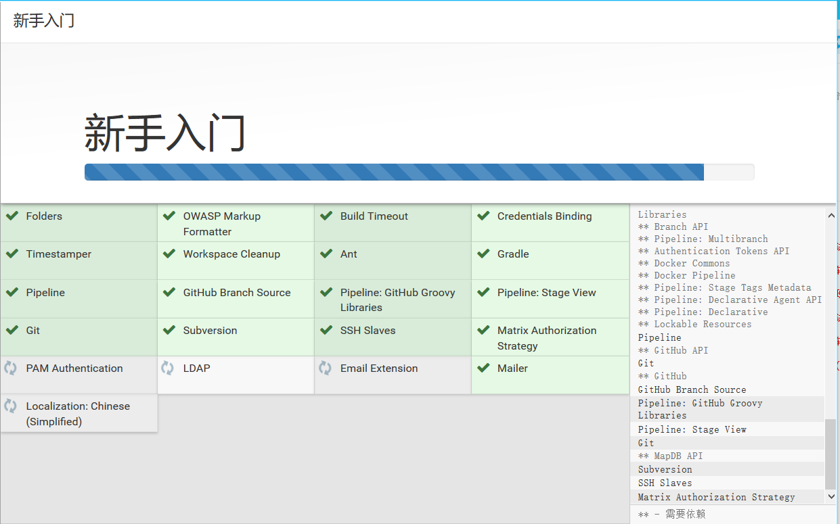Click the loading spinner next to LDAP
840x524 pixels.
(x=168, y=368)
